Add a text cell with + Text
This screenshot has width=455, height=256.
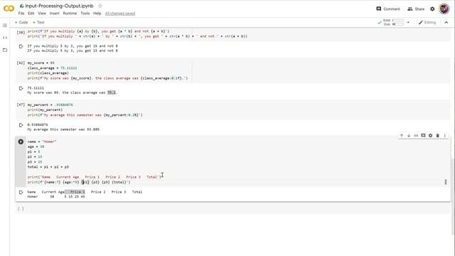[x=38, y=22]
